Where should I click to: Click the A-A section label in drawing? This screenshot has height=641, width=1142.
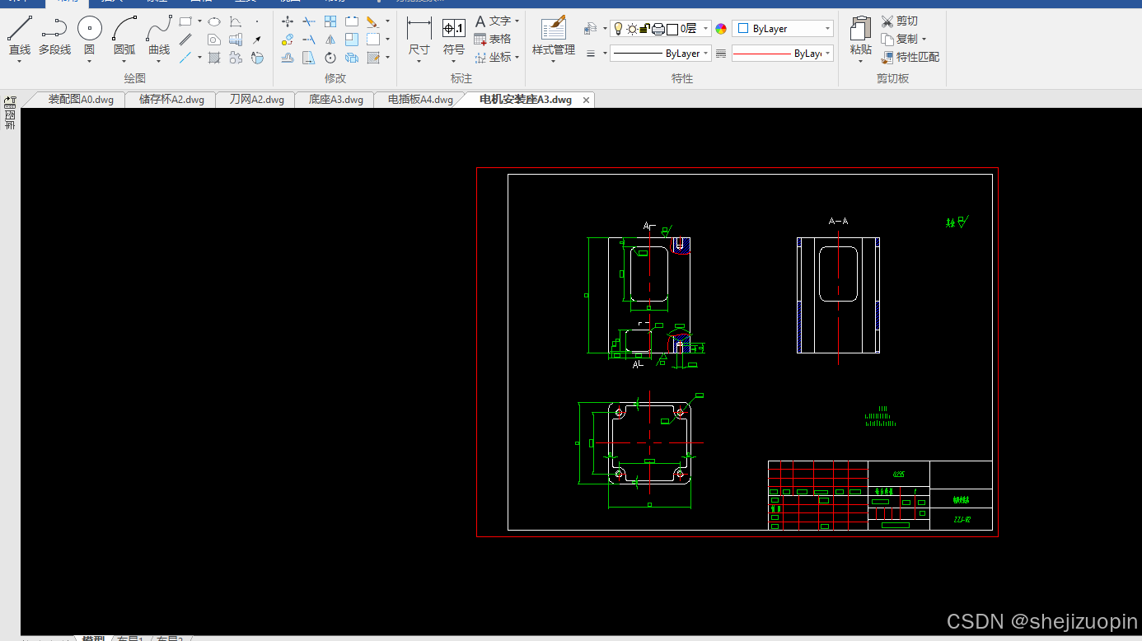838,221
